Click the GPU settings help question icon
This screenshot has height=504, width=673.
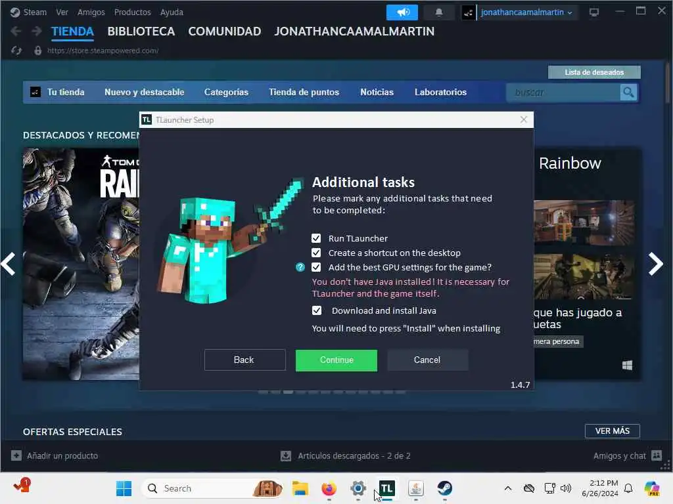(x=300, y=268)
